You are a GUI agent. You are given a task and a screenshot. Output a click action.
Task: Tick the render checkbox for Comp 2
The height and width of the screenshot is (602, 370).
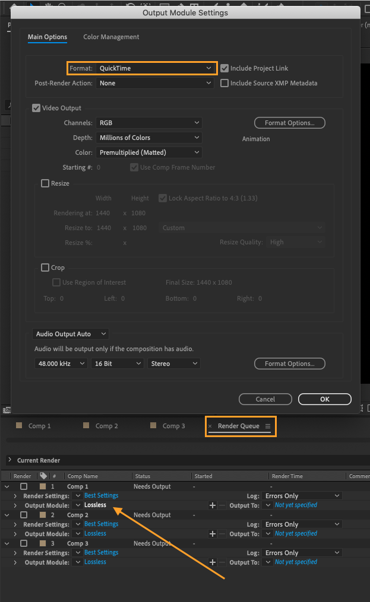[x=24, y=515]
